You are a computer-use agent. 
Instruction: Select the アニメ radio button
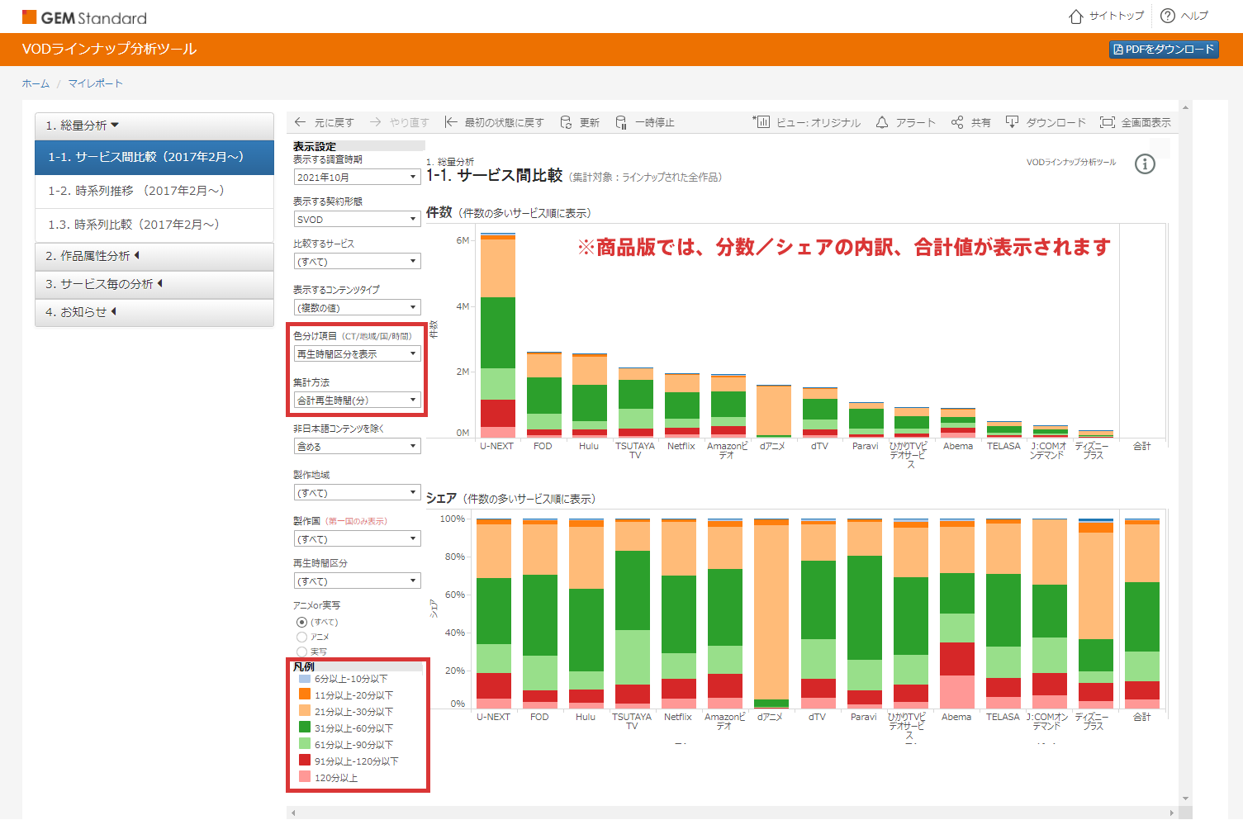(x=301, y=637)
